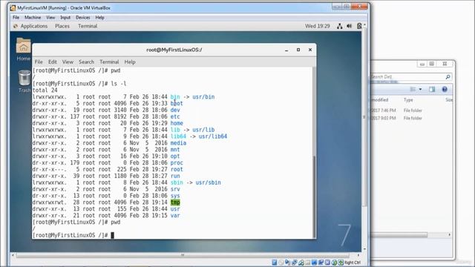Screen dimensions: 475x267
Task: Click the help question mark icon in Explorer window
Action: click(x=445, y=89)
